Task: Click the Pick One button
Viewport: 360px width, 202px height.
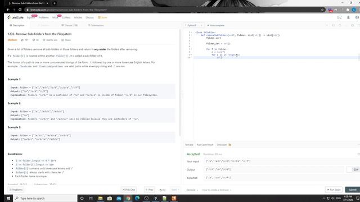Action: [x=129, y=190]
